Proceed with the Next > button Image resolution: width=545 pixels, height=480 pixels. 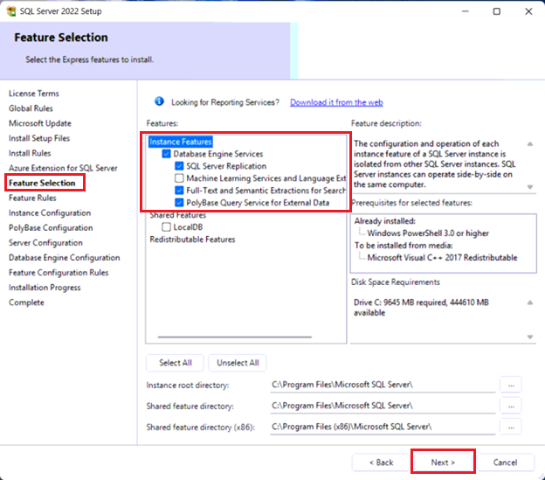443,463
